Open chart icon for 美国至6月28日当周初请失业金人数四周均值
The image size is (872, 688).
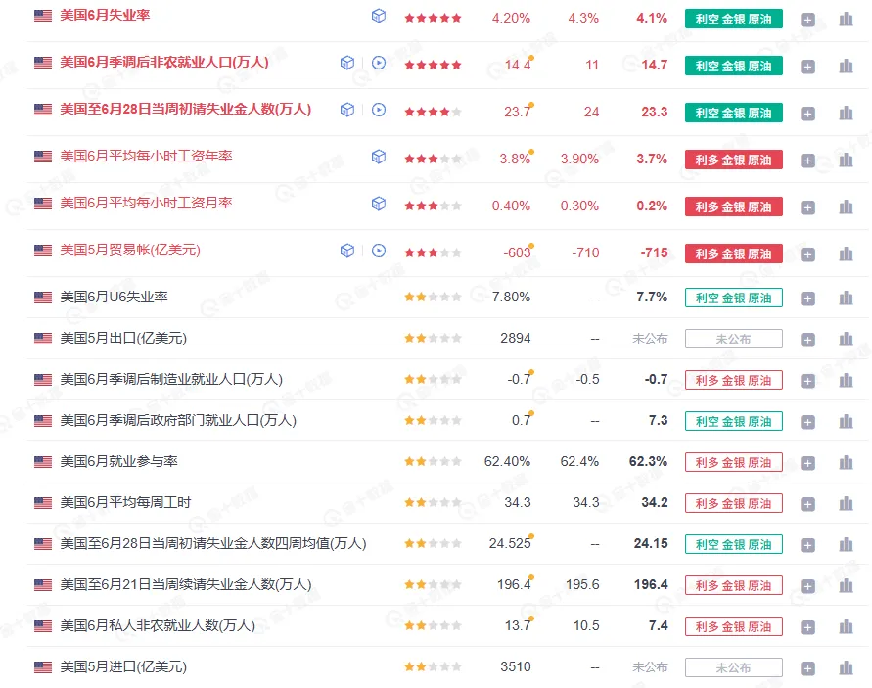(846, 545)
